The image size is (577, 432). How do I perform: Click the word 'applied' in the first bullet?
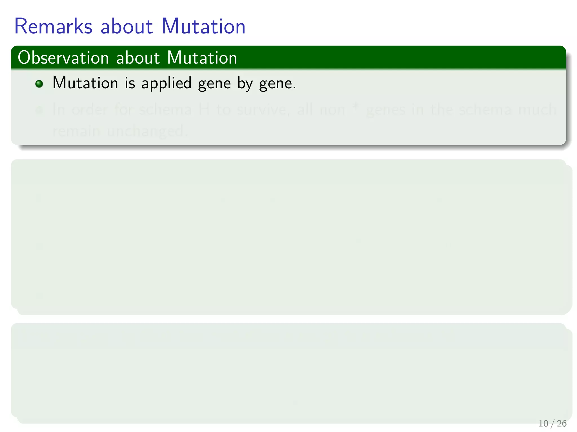pyautogui.click(x=167, y=84)
